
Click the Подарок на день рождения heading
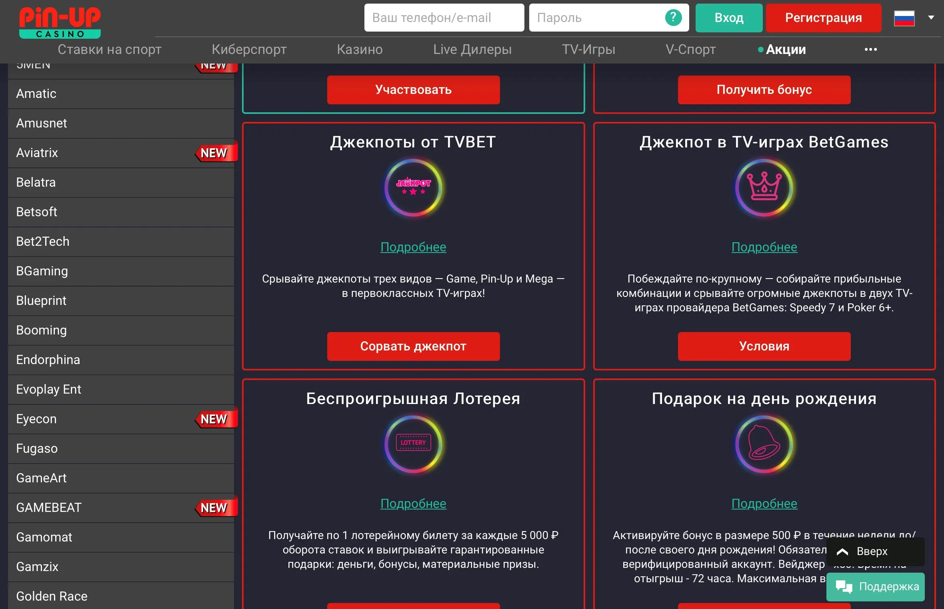tap(764, 399)
